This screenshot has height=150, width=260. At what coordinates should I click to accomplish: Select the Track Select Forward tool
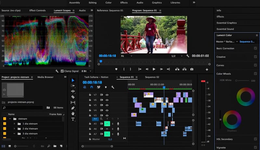(73, 86)
